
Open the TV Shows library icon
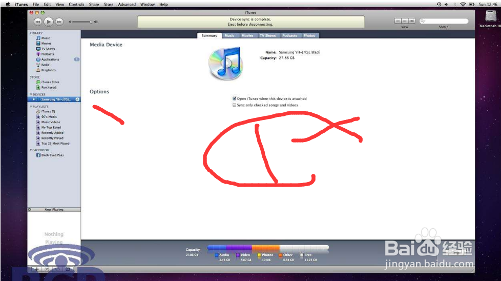point(38,49)
